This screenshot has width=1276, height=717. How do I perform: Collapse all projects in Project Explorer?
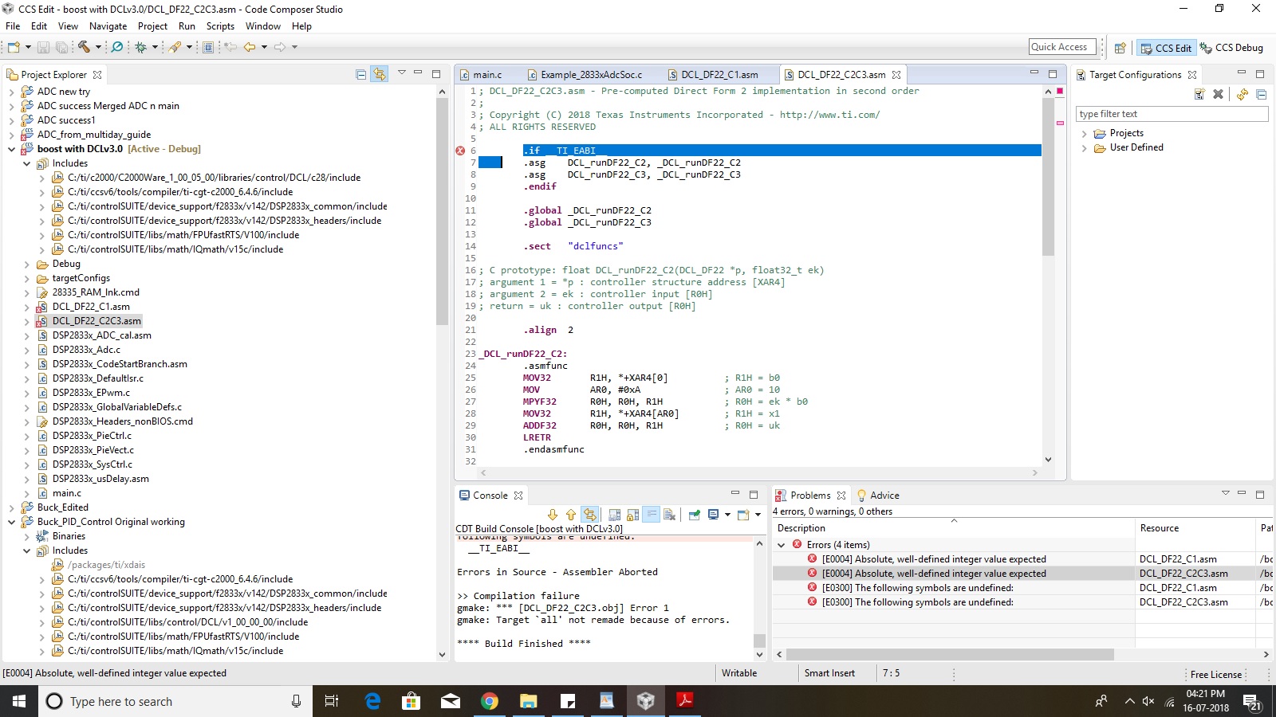tap(360, 74)
